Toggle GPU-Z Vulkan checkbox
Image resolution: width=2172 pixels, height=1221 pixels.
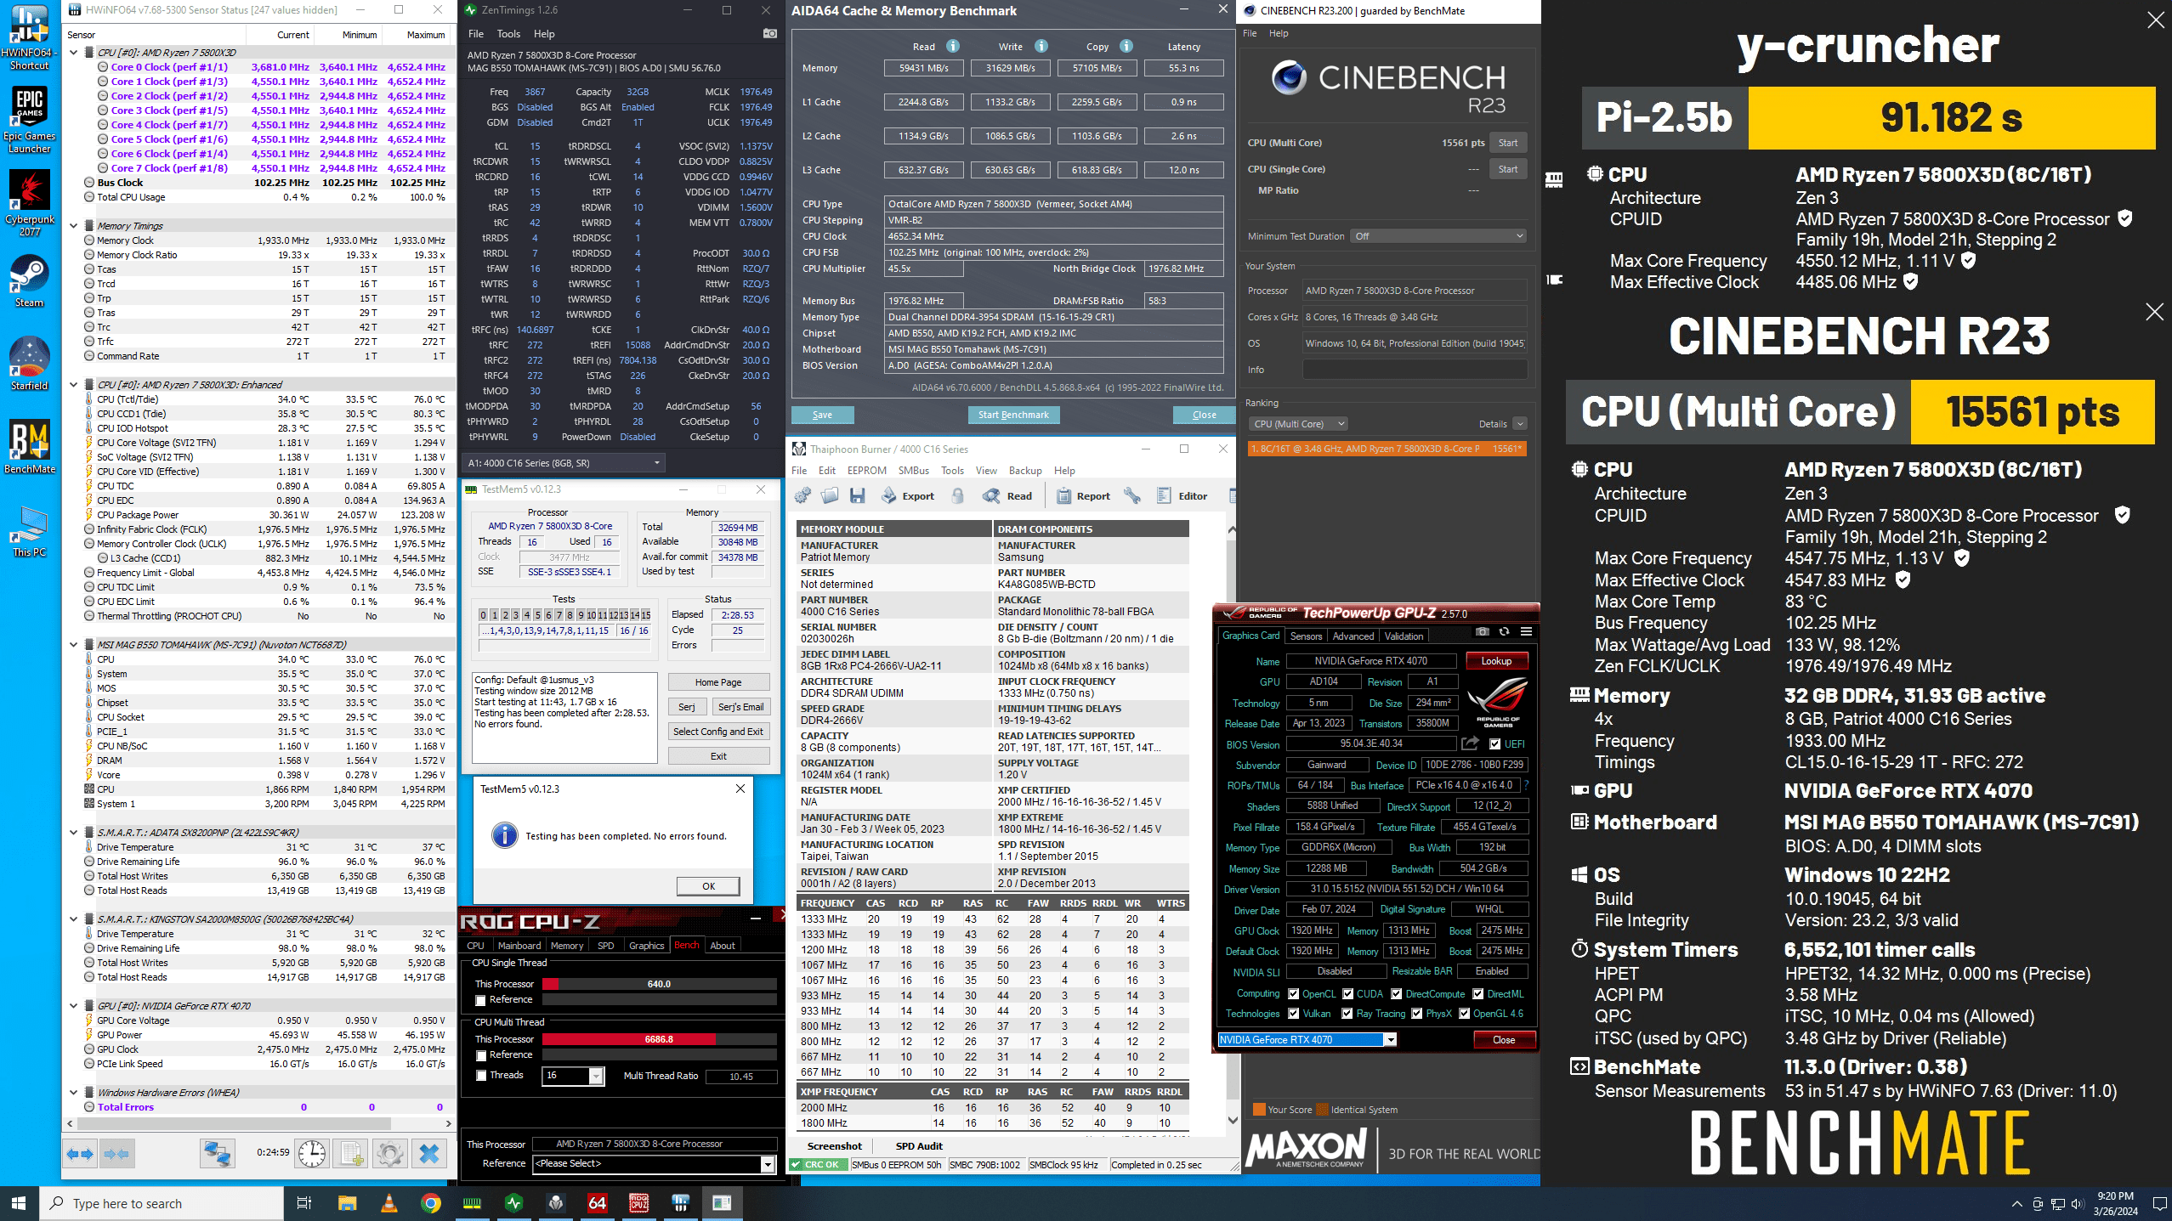pyautogui.click(x=1293, y=1014)
